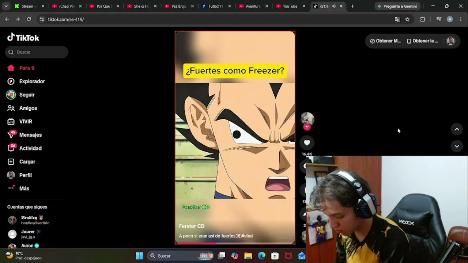Go to next video with down chevron
The height and width of the screenshot is (263, 468).
457,146
